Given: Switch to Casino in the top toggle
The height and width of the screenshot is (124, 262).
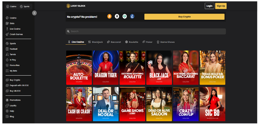Looking at the screenshot, I should point(11,6).
